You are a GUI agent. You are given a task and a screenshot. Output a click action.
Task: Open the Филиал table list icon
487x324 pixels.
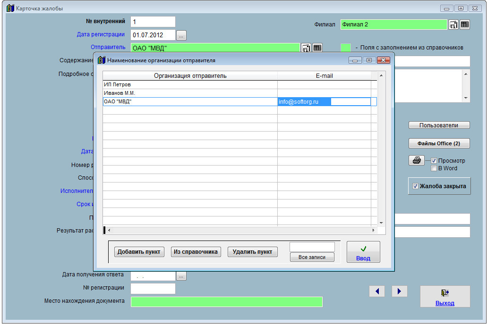[x=465, y=25]
